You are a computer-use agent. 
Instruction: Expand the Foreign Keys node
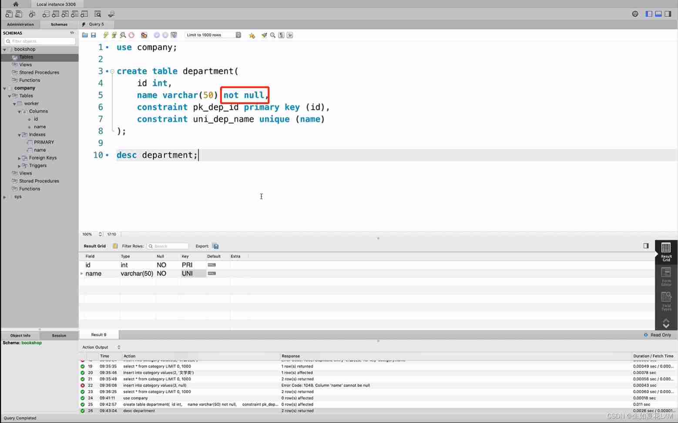pyautogui.click(x=19, y=158)
